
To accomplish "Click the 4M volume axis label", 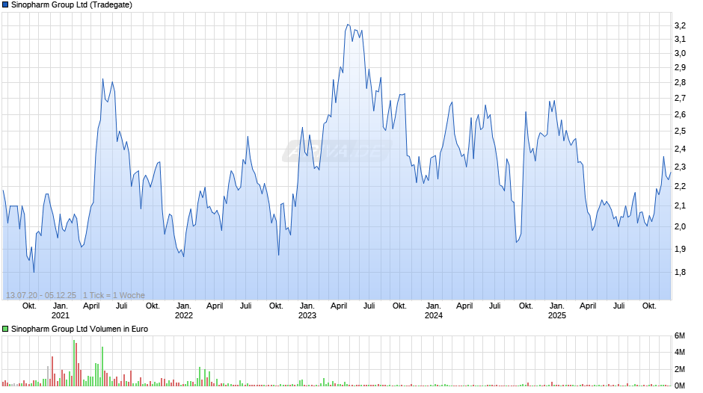I will [x=680, y=352].
